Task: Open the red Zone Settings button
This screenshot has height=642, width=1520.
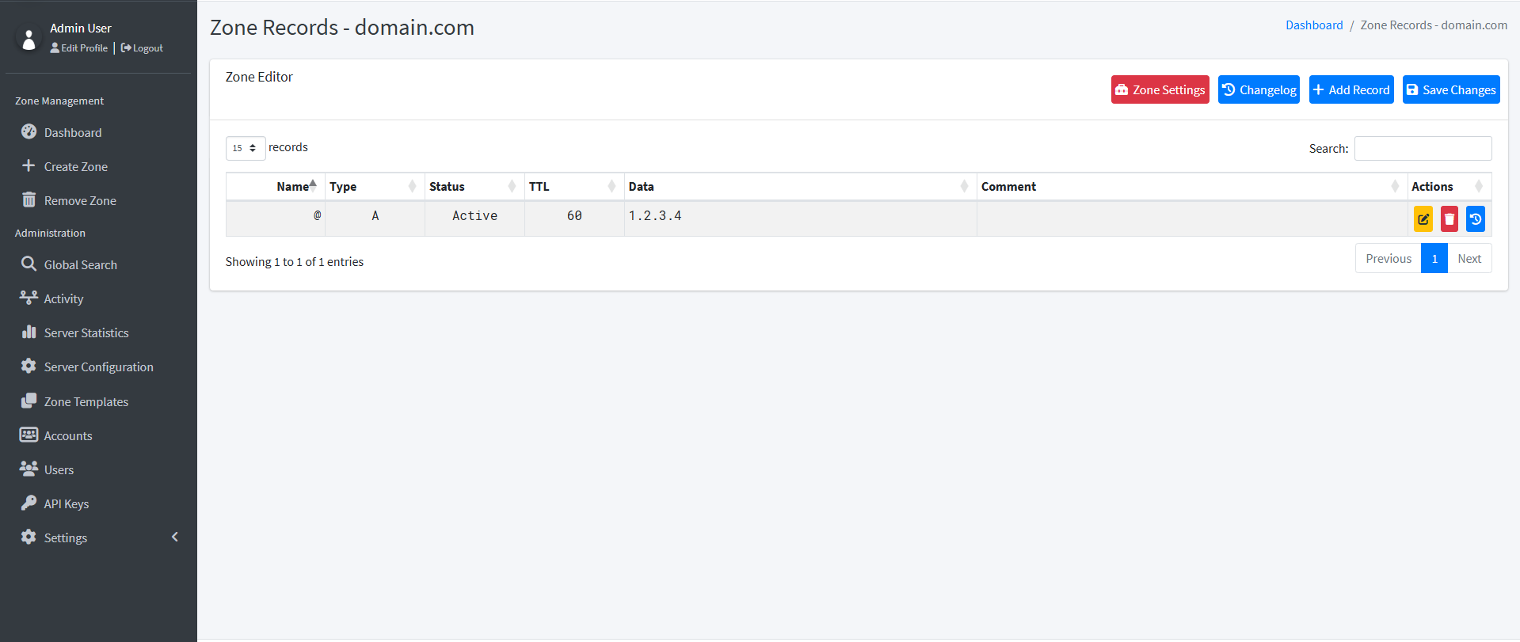Action: (1160, 89)
